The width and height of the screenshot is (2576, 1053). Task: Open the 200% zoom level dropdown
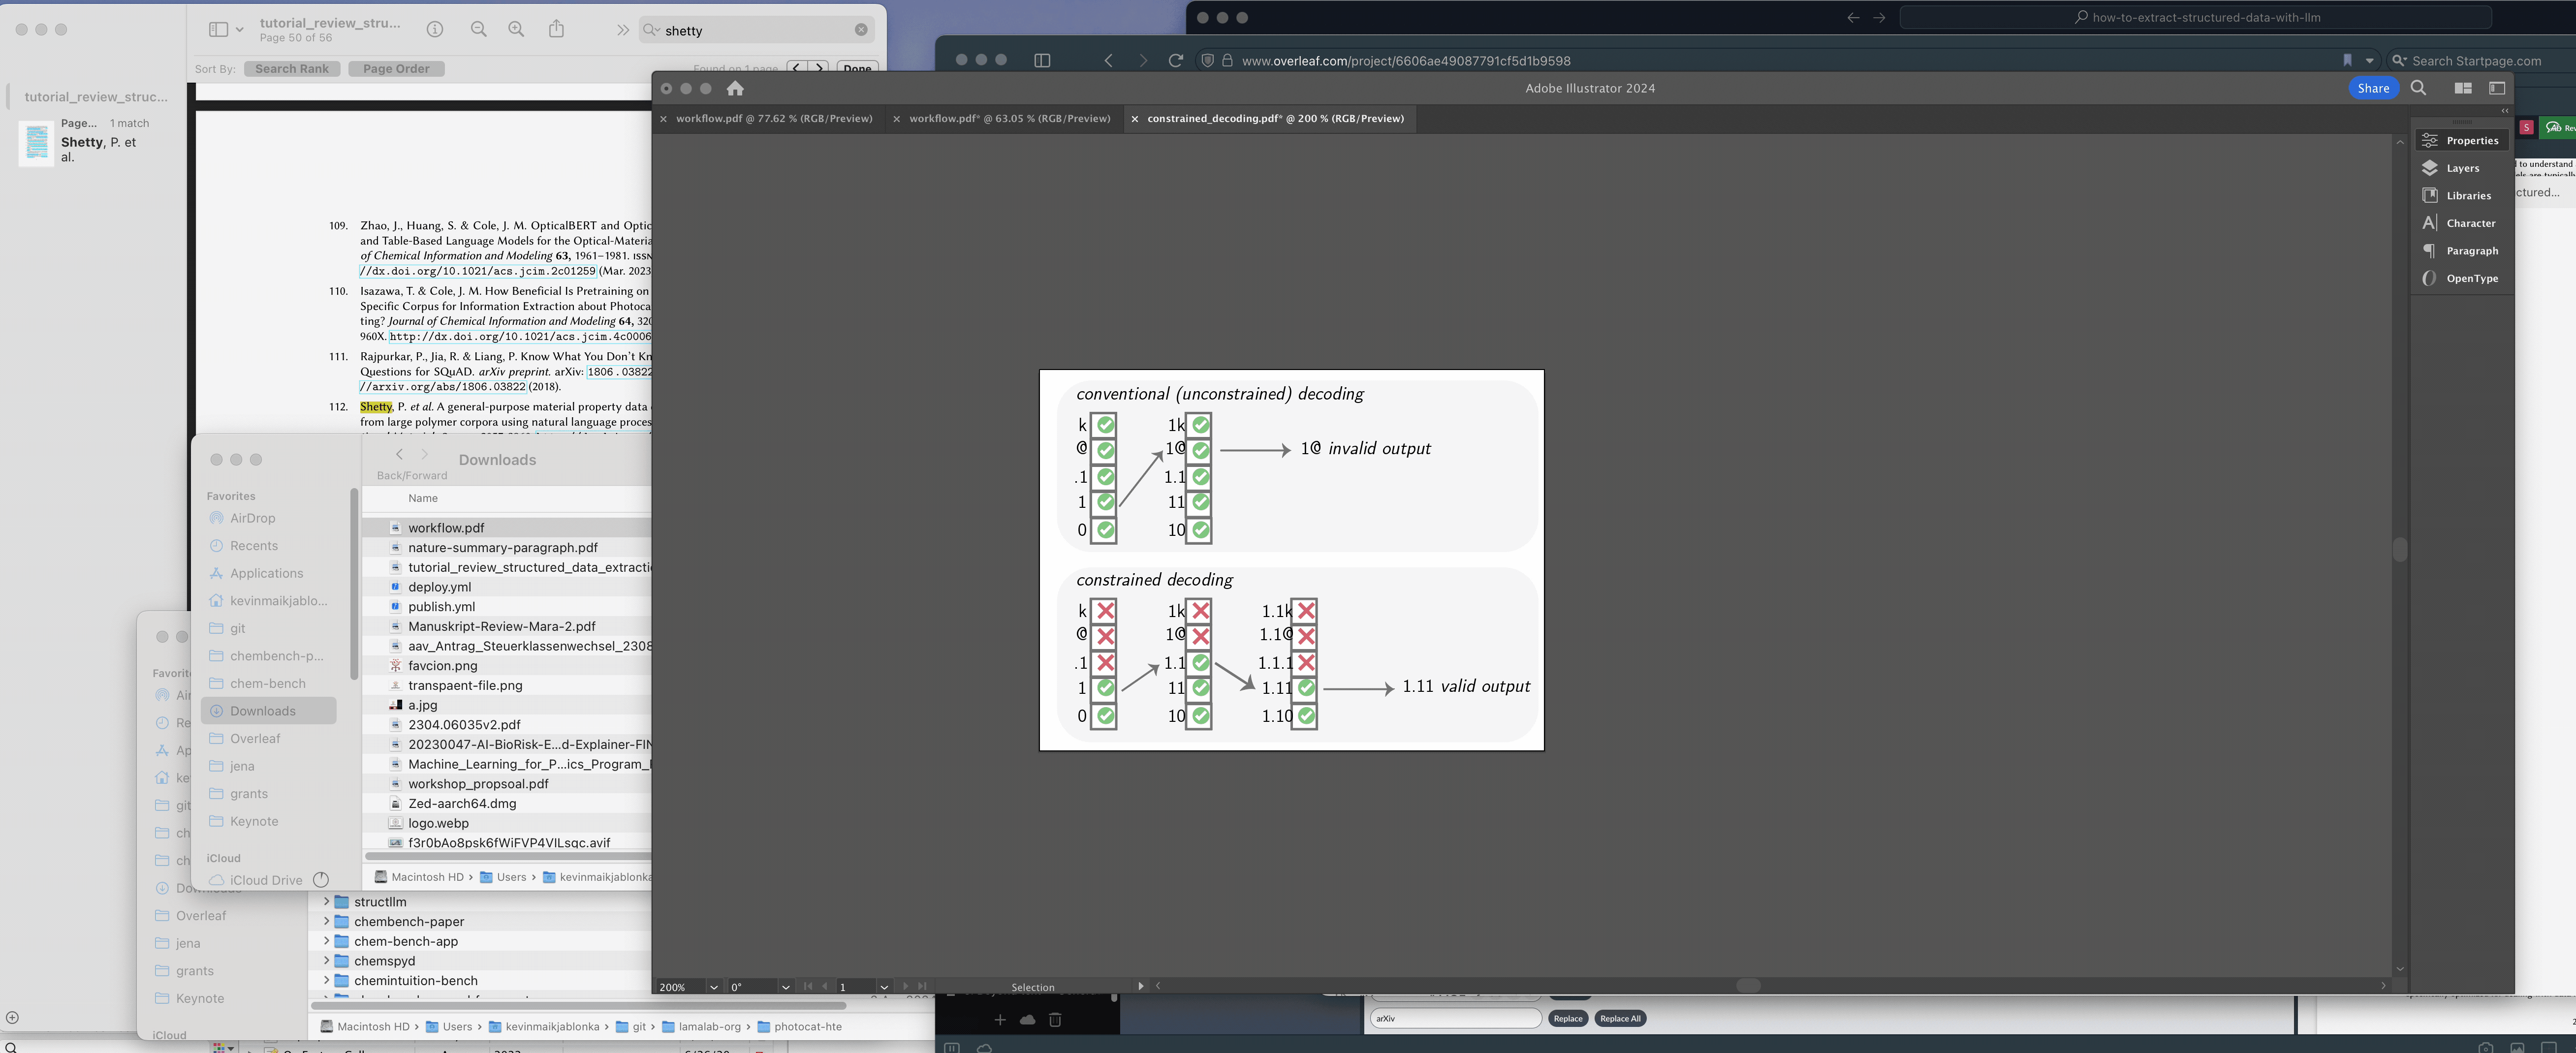(714, 987)
